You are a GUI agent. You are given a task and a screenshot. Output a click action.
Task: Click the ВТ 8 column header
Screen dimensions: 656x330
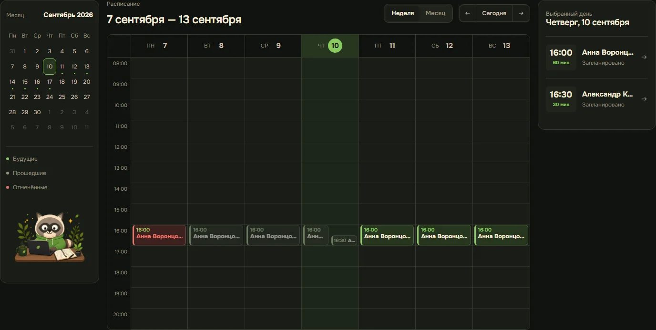(216, 46)
